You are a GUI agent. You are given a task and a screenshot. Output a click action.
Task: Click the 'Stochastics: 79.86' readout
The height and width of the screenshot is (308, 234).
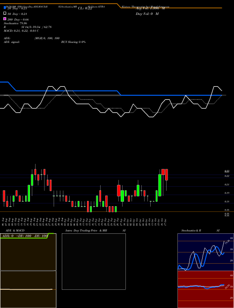click(x=15, y=23)
